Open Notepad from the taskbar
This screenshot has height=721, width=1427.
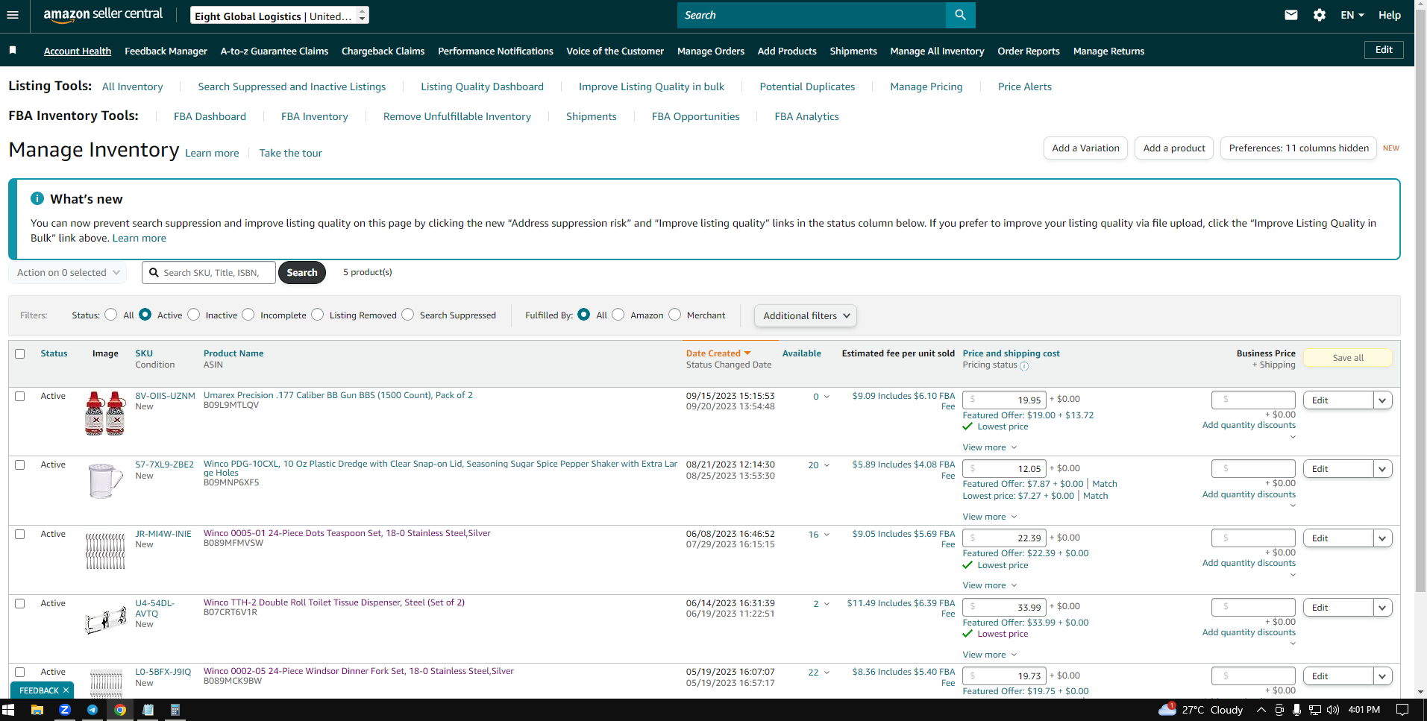pos(148,710)
